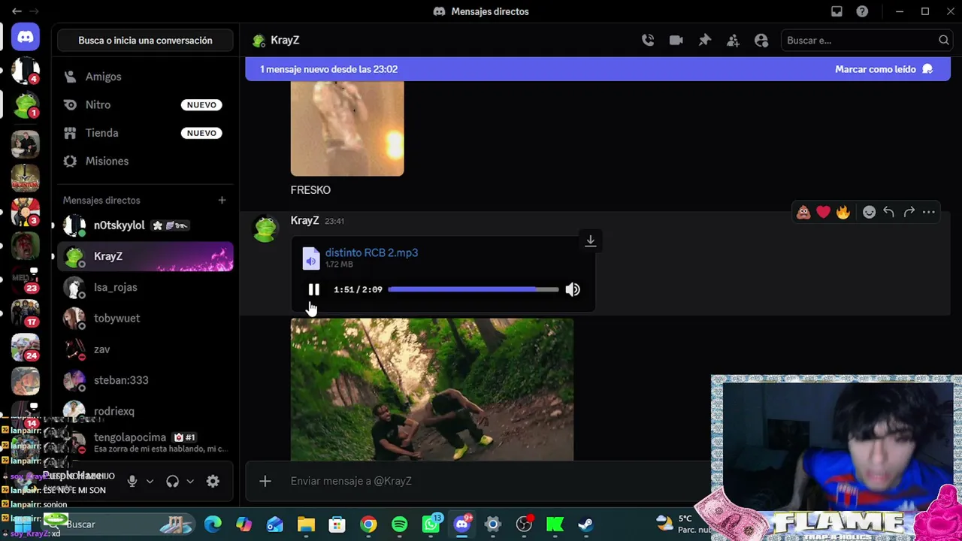Start a video call with KrayZ

[x=676, y=41]
